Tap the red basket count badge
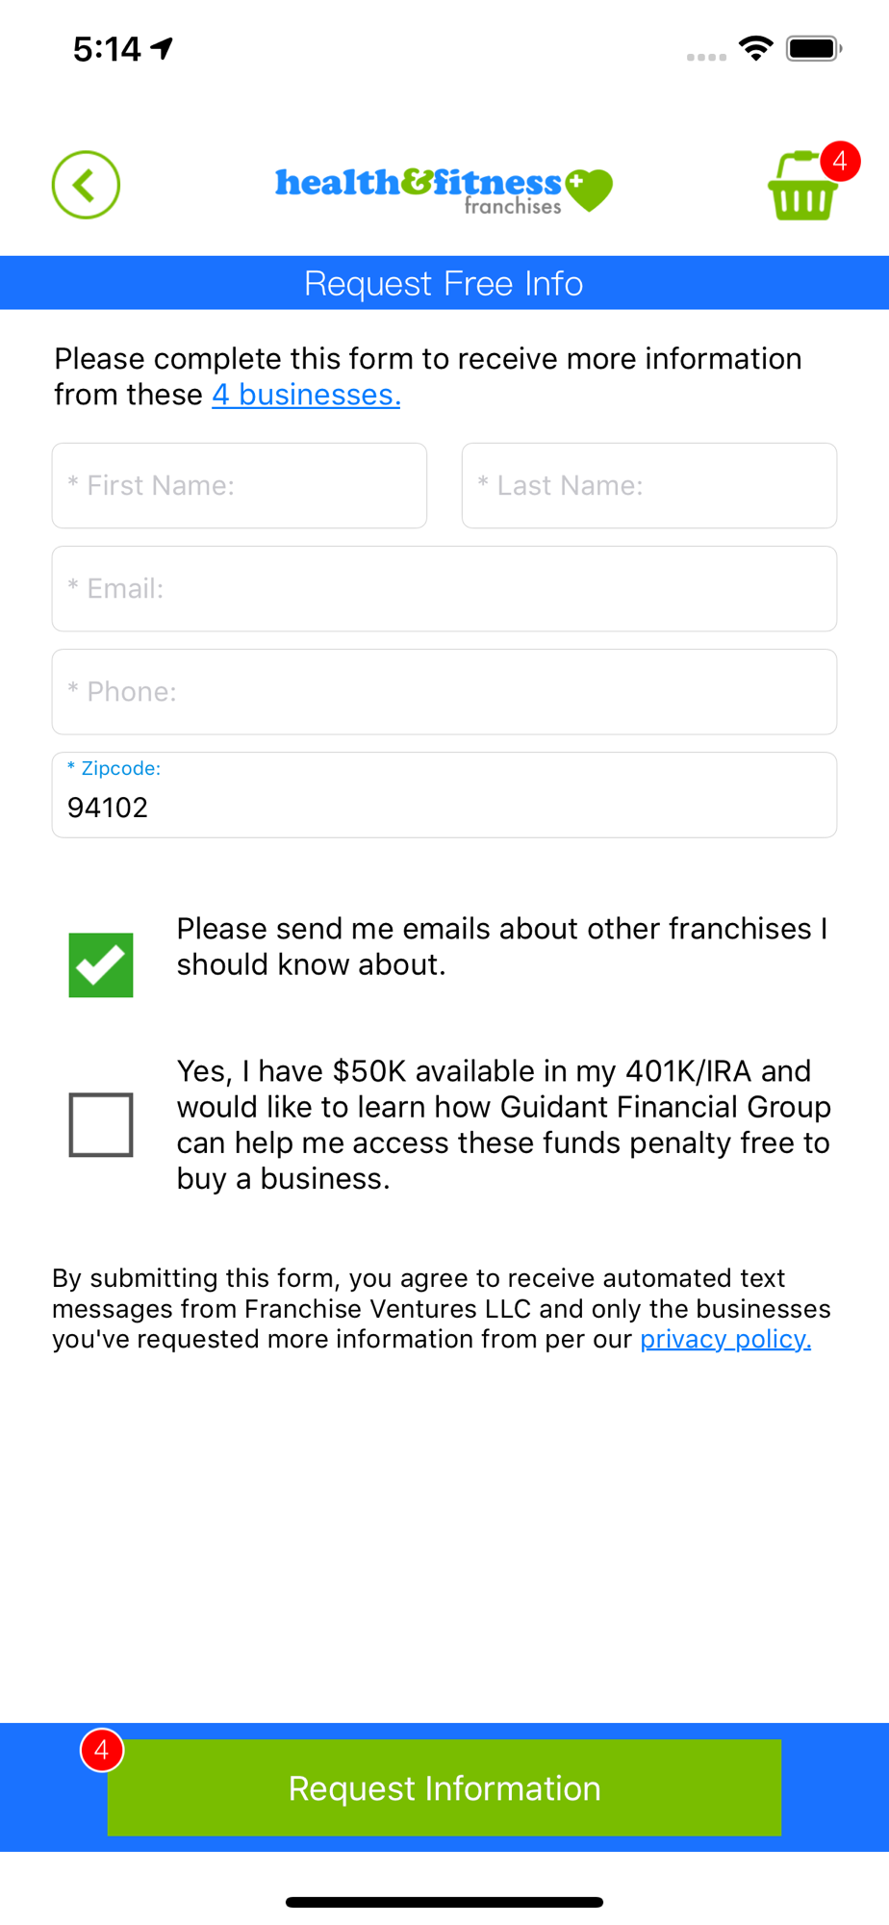This screenshot has width=889, height=1925. [840, 161]
